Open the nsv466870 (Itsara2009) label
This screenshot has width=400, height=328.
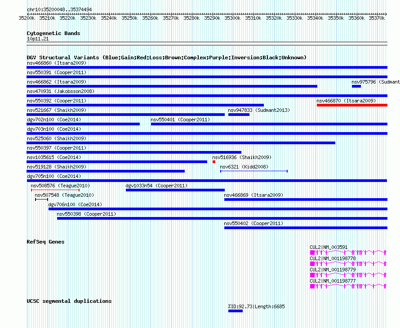coord(346,101)
